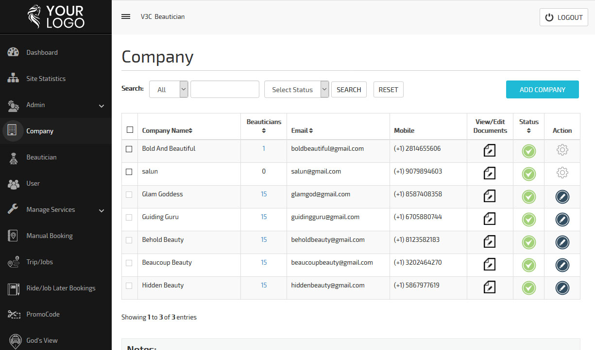Screen dimensions: 595x350
Task: Click green status icon for Bold And Beautiful
Action: pos(529,151)
